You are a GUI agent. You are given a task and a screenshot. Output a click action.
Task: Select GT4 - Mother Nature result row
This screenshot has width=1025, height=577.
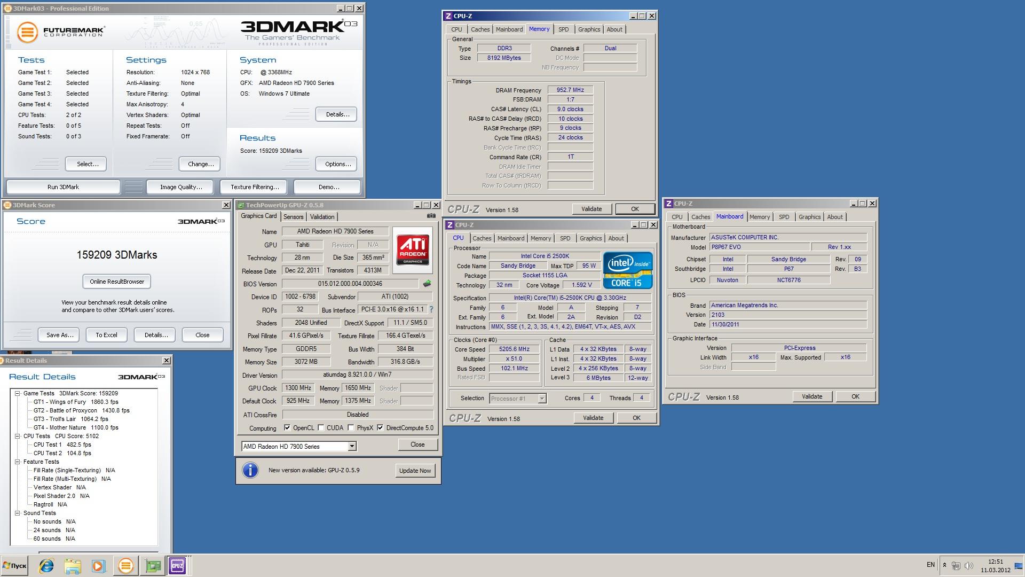76,427
